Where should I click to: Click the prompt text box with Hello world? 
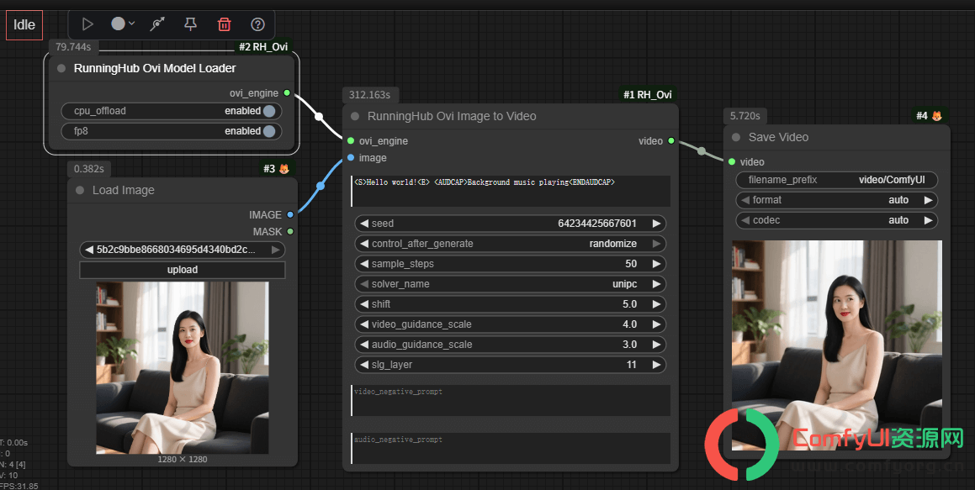click(x=511, y=191)
